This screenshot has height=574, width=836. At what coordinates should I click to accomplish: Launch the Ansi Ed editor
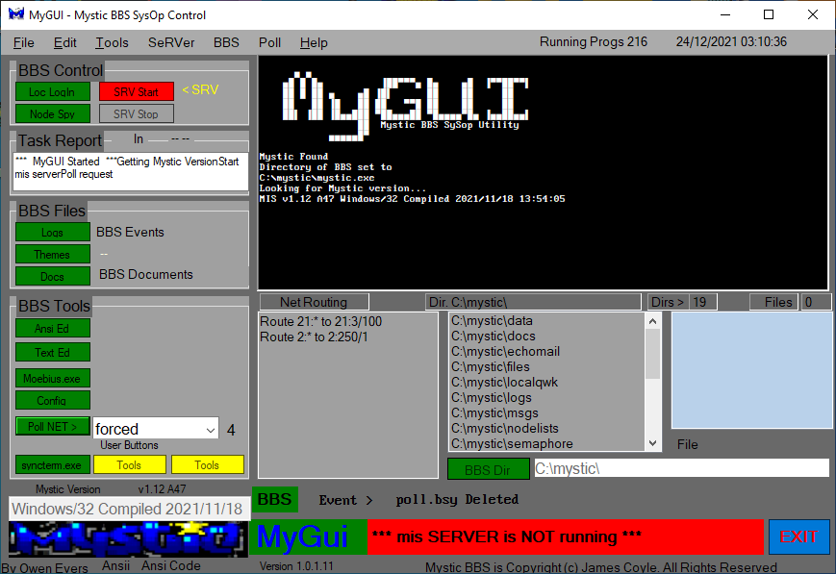52,329
